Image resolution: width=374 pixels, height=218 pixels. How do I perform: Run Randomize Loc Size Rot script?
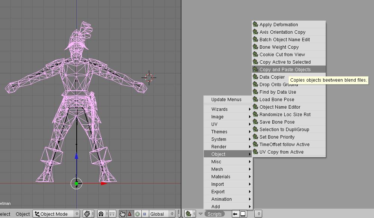click(x=289, y=114)
